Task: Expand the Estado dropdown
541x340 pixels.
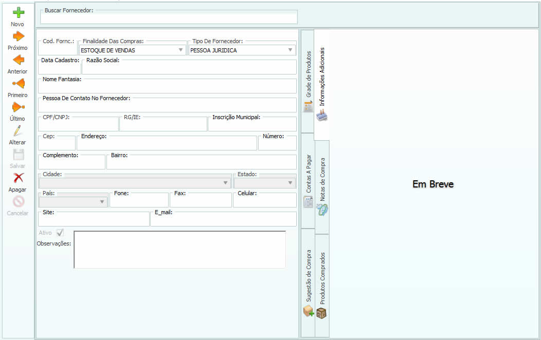Action: [x=290, y=183]
